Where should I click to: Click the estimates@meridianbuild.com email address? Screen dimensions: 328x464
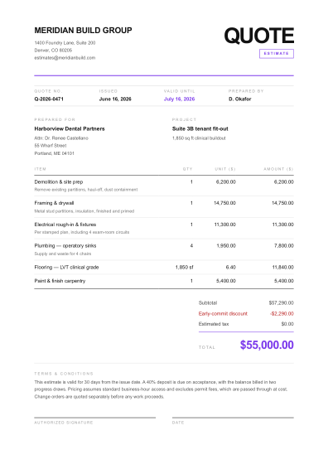65,58
